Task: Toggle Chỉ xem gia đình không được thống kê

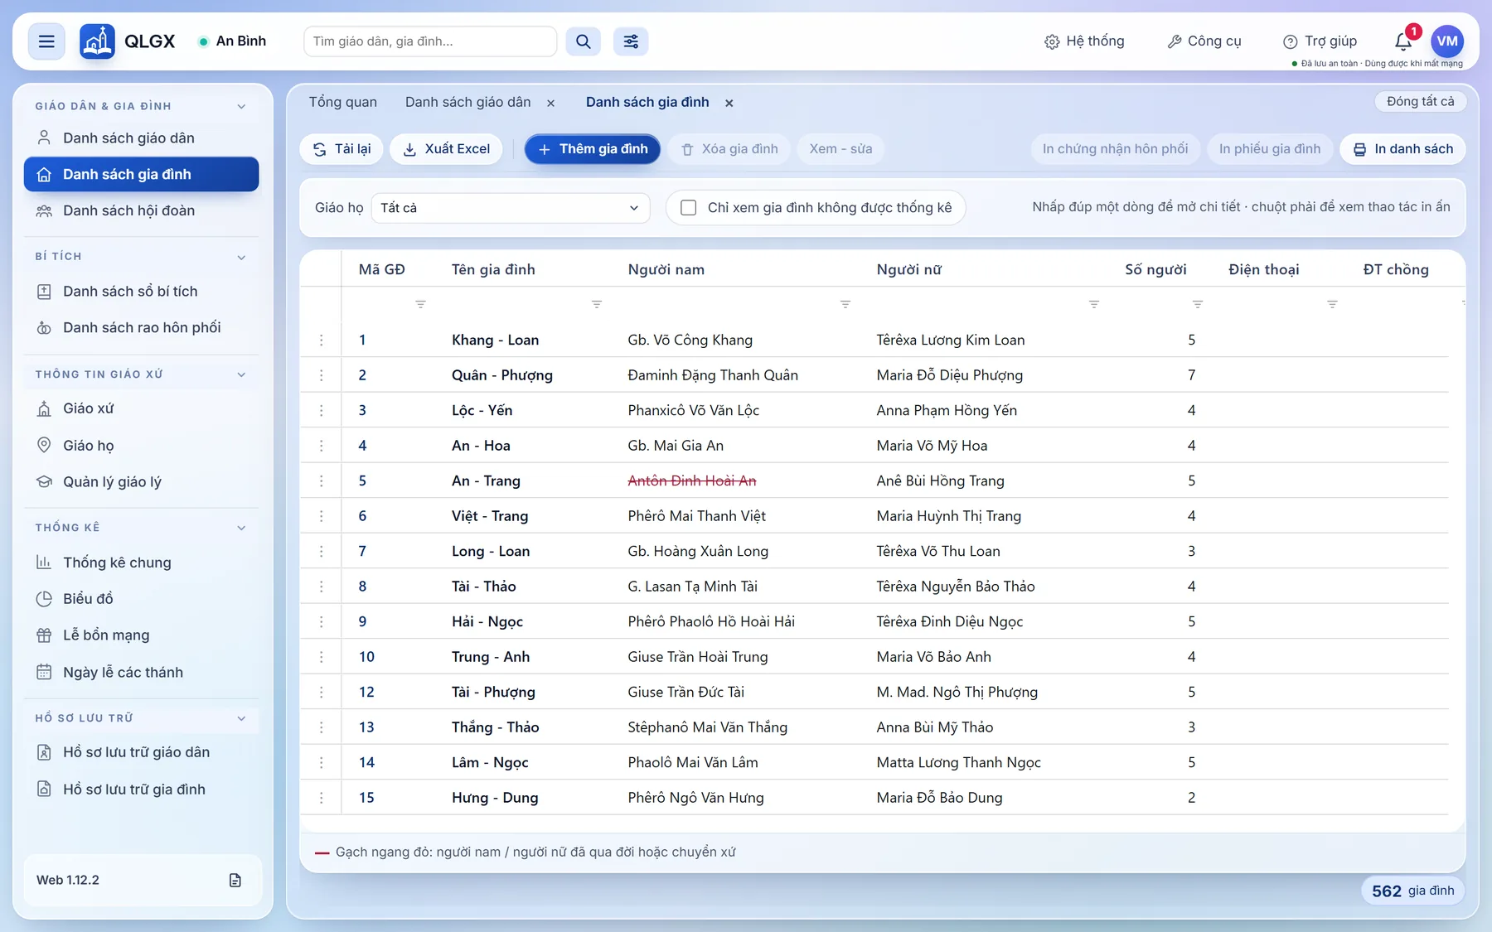Action: (x=689, y=208)
